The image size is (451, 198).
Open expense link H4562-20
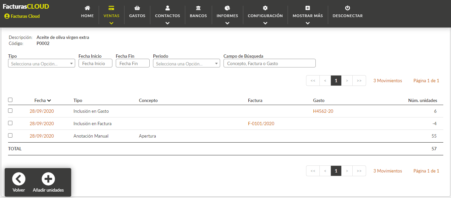pyautogui.click(x=323, y=111)
